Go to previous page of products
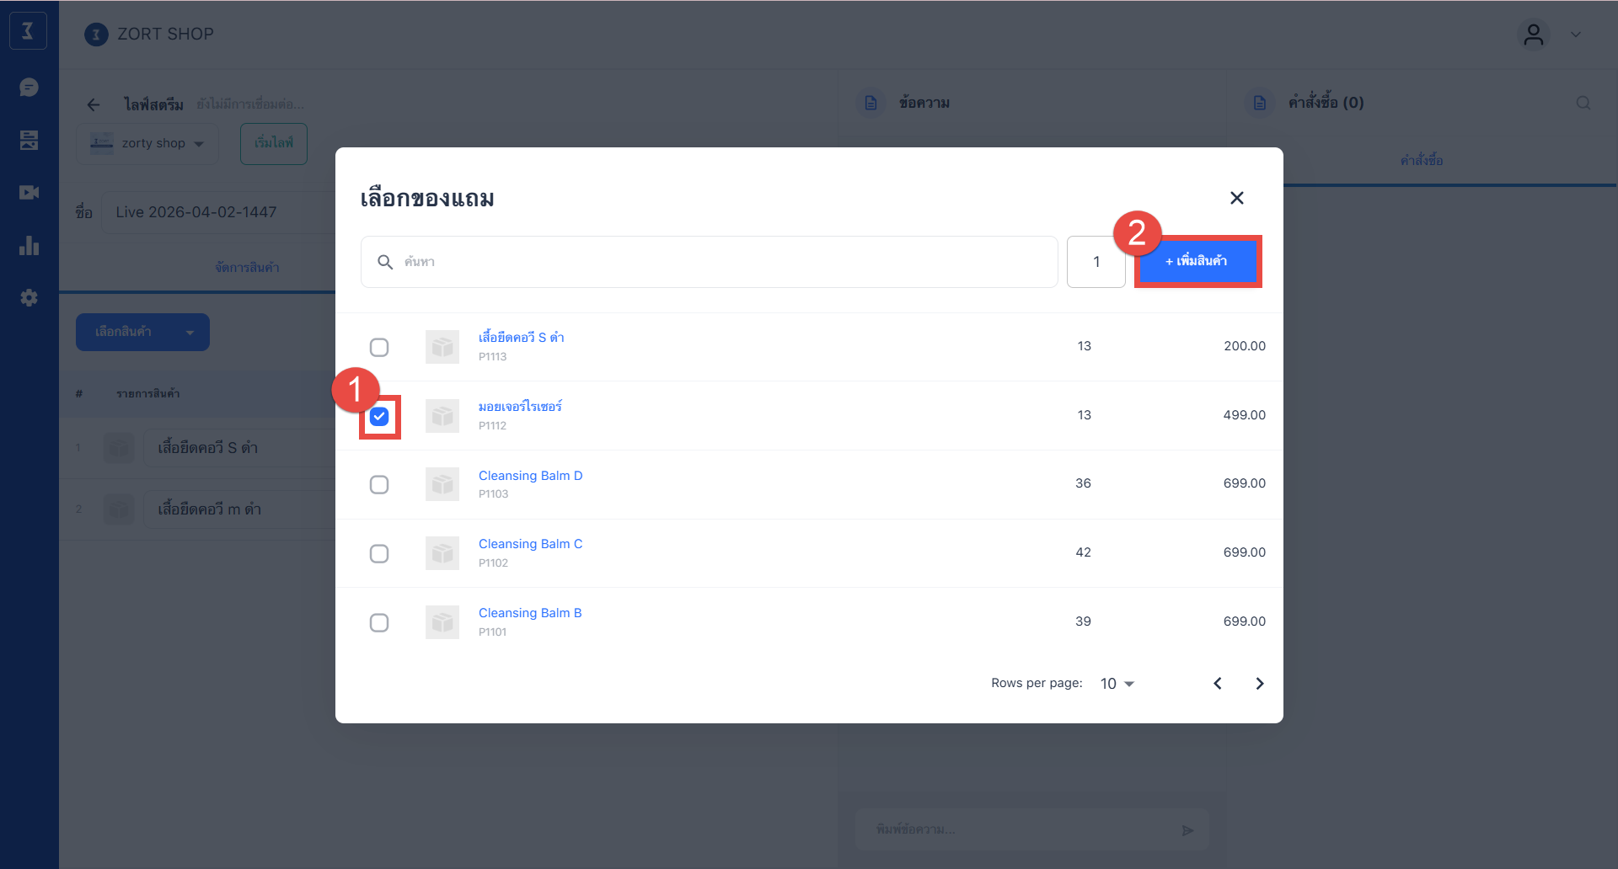Image resolution: width=1618 pixels, height=869 pixels. pyautogui.click(x=1217, y=684)
